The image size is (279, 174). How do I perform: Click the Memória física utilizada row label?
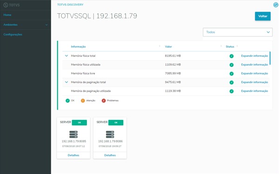click(x=86, y=65)
